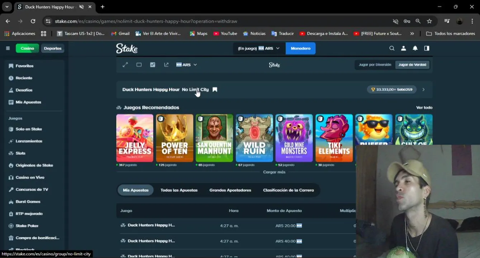Click Cargar más to load games
480x258 pixels.
click(274, 172)
